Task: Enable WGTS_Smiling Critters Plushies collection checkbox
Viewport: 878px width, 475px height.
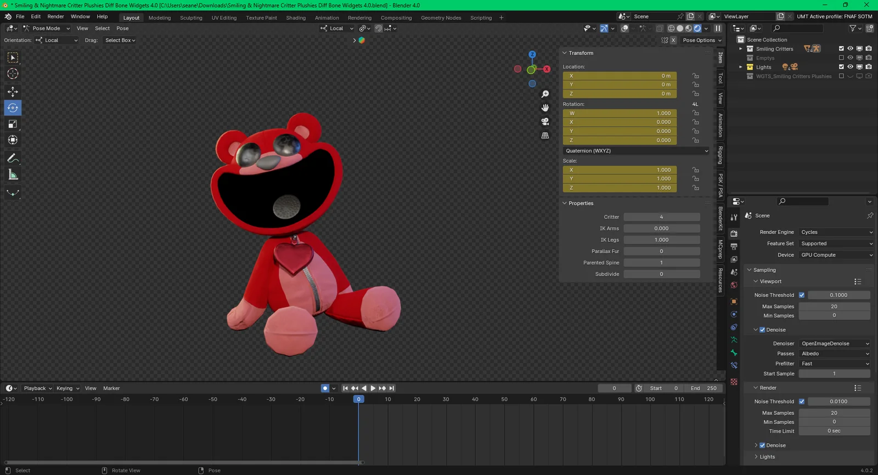Action: coord(841,76)
